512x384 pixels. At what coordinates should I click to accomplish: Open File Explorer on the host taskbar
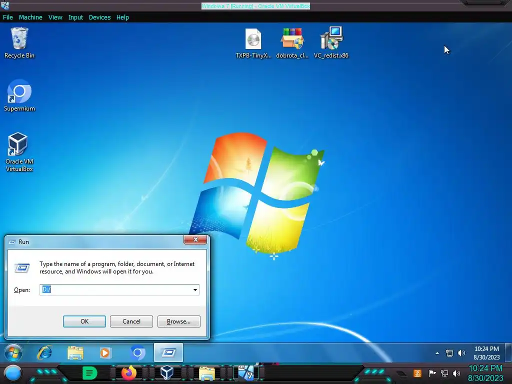(206, 373)
